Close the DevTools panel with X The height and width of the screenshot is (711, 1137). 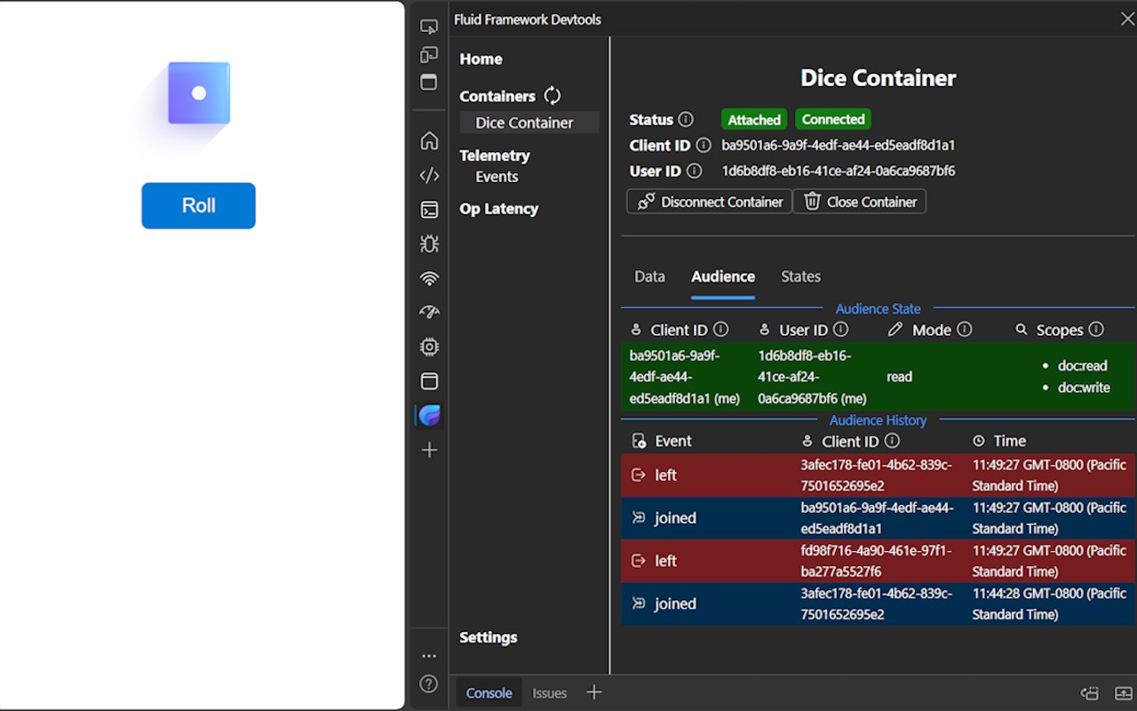[x=1126, y=19]
